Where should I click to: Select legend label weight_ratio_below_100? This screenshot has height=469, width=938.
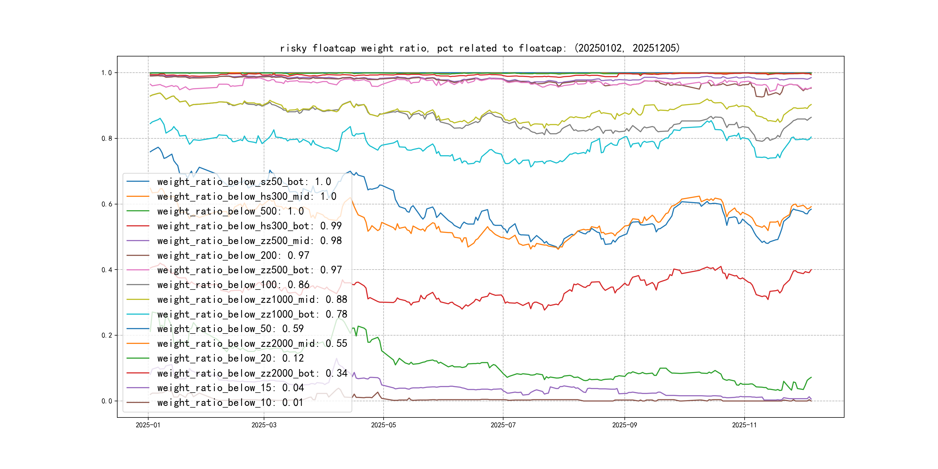(233, 285)
